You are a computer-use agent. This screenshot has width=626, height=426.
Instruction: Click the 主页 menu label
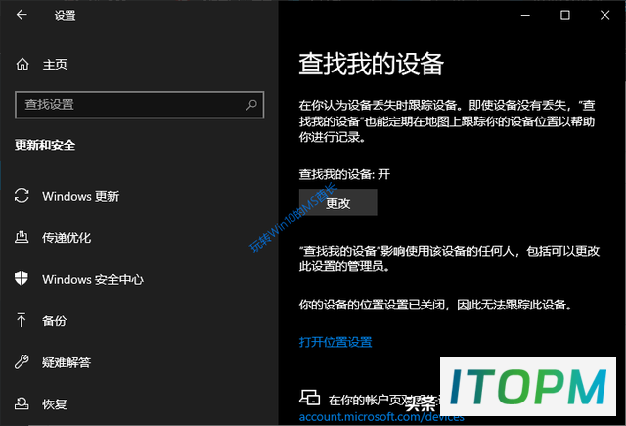pyautogui.click(x=55, y=65)
